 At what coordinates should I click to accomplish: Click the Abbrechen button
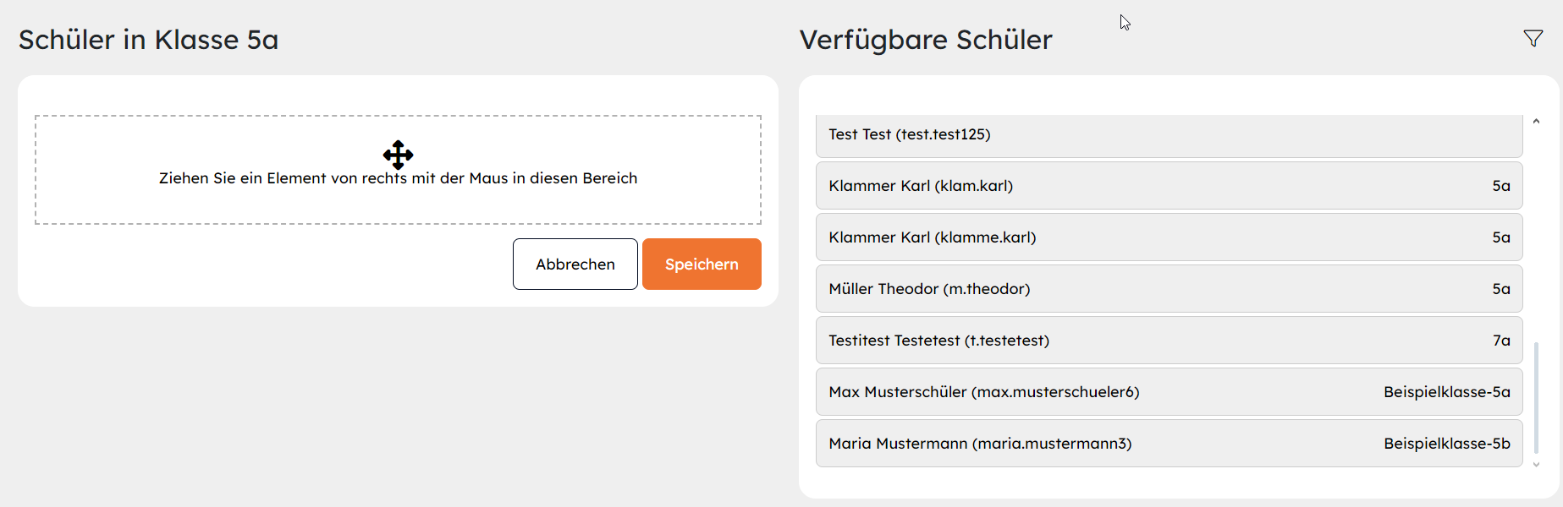[575, 264]
